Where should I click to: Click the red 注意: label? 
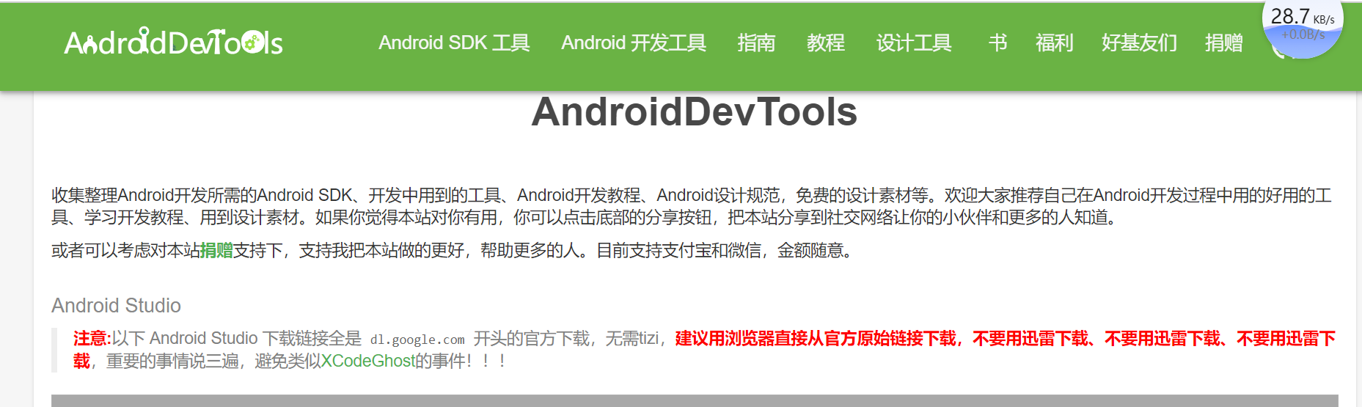click(x=92, y=338)
